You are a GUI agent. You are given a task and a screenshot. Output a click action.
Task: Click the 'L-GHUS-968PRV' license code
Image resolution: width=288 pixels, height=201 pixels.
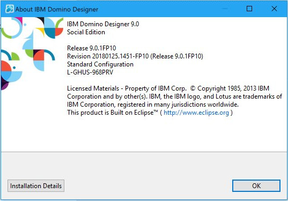coord(90,72)
